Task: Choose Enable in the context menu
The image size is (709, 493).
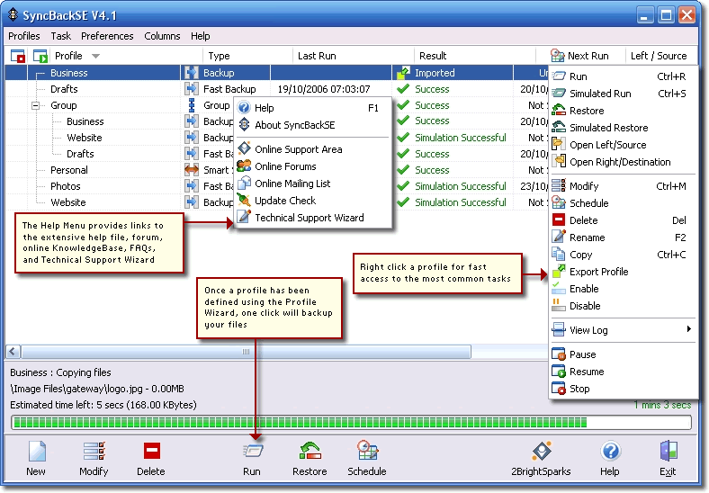Action: tap(584, 289)
